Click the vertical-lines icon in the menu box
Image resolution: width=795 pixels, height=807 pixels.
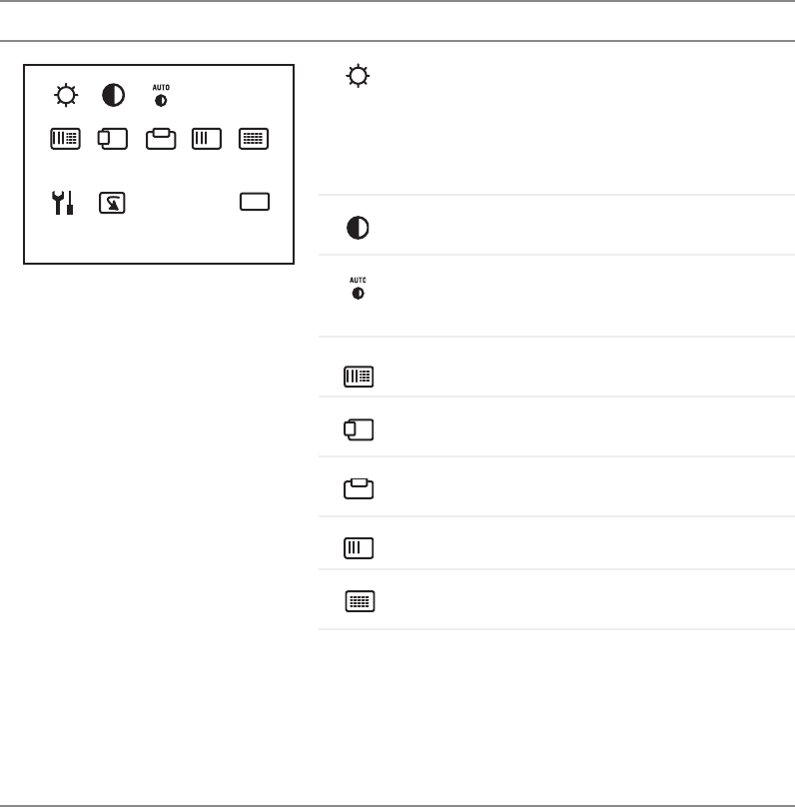206,139
